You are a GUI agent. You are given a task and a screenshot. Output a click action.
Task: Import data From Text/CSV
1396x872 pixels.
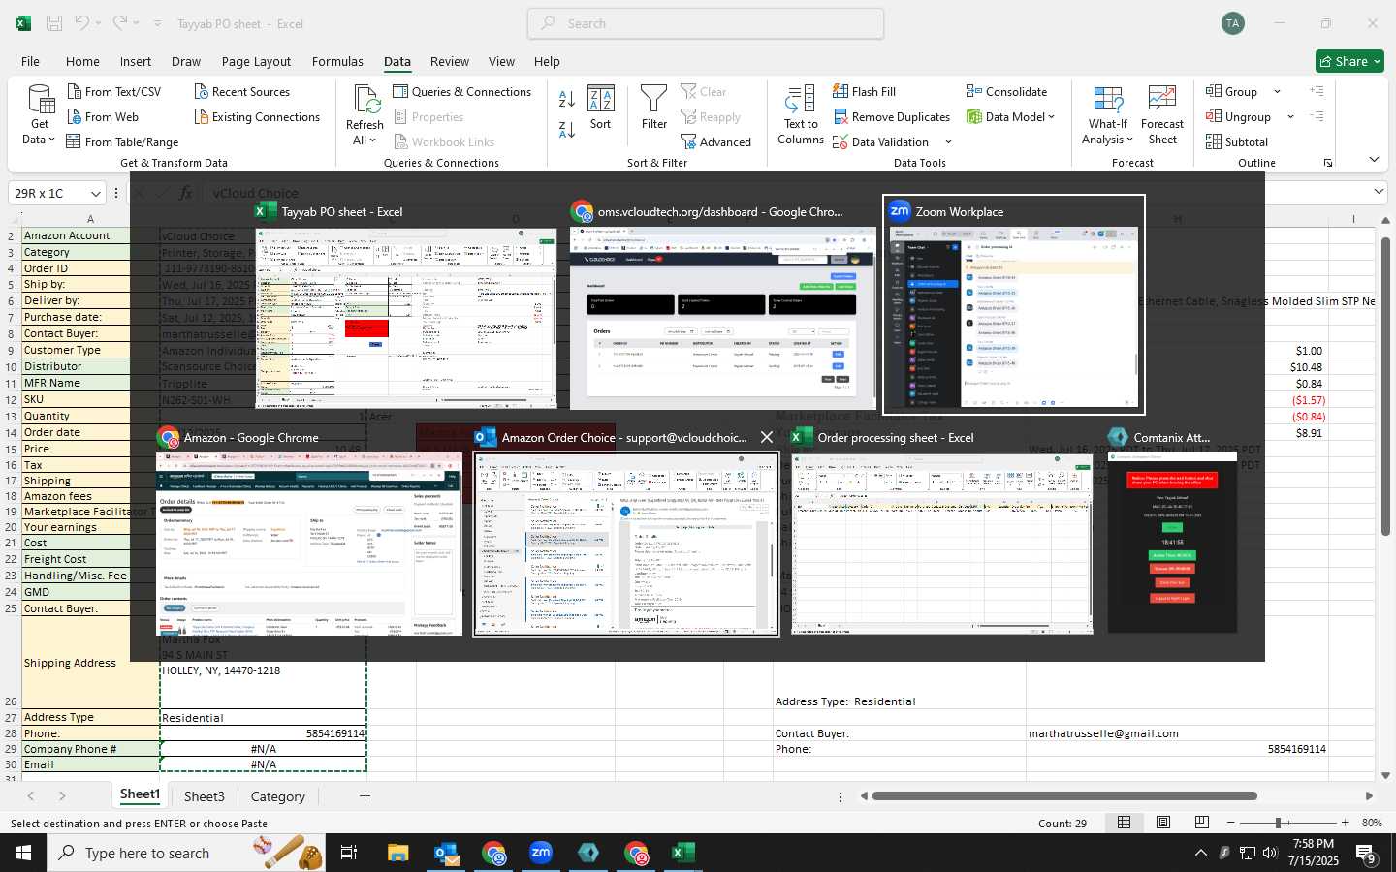point(113,91)
